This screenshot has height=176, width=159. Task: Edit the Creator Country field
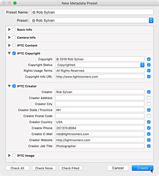[100, 122]
